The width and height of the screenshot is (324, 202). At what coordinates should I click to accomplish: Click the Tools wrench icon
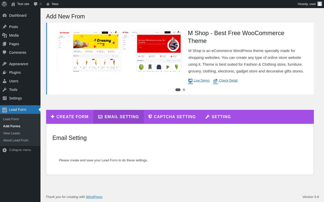5,90
